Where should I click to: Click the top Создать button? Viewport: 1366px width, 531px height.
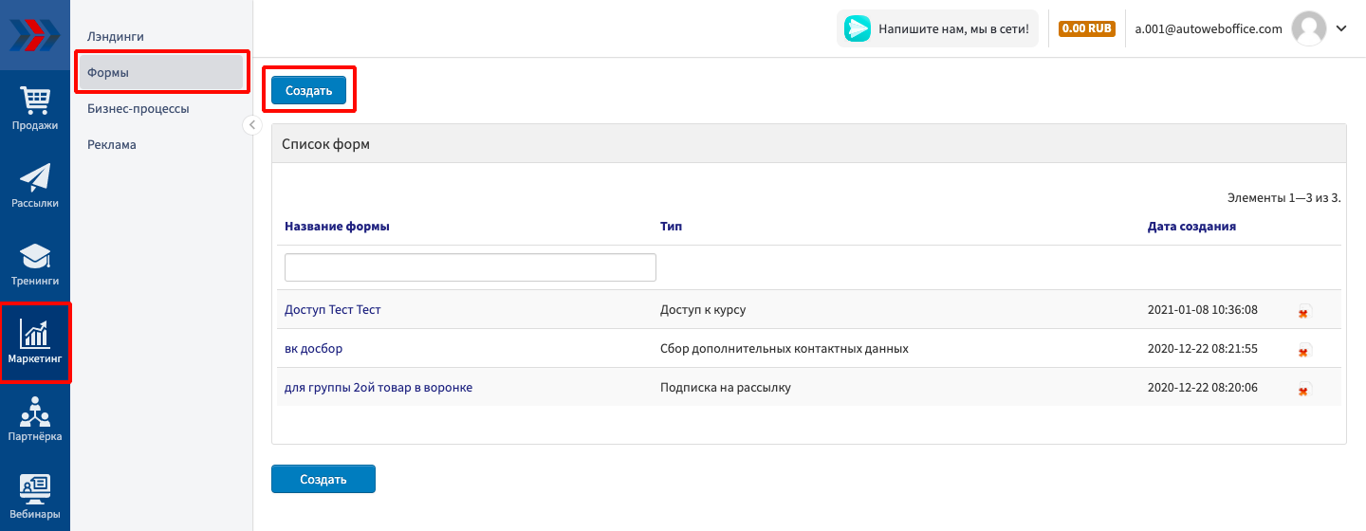pyautogui.click(x=308, y=90)
